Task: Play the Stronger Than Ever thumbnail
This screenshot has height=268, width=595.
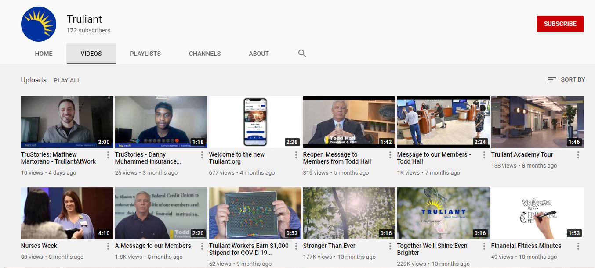Action: click(x=349, y=213)
